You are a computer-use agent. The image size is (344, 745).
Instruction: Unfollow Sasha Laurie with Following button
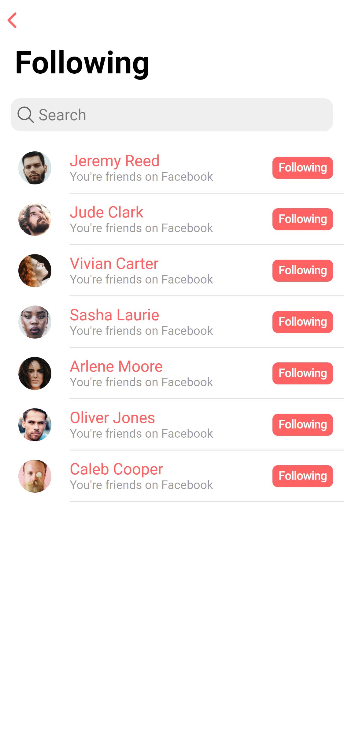pyautogui.click(x=303, y=322)
